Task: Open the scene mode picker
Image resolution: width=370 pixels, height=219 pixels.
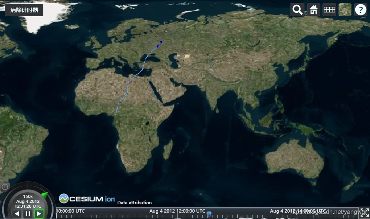Action: [x=329, y=10]
